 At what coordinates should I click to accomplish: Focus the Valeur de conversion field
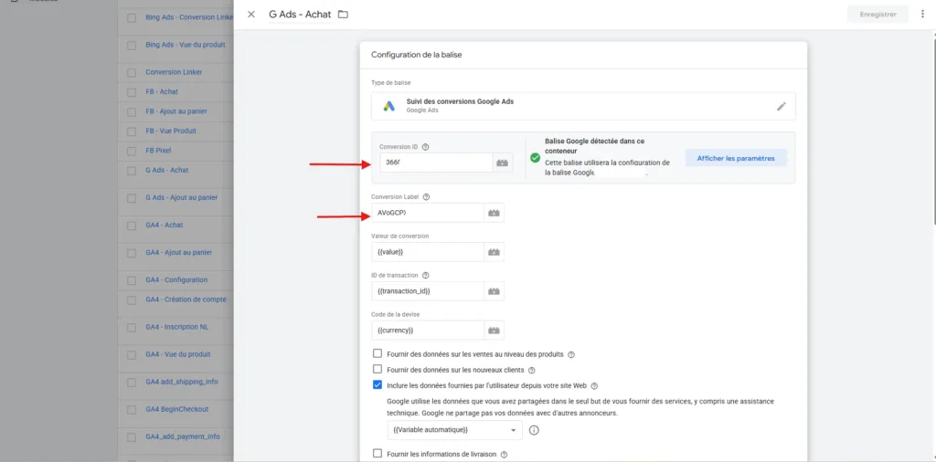[428, 252]
